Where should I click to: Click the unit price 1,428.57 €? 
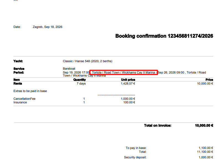coord(128,83)
